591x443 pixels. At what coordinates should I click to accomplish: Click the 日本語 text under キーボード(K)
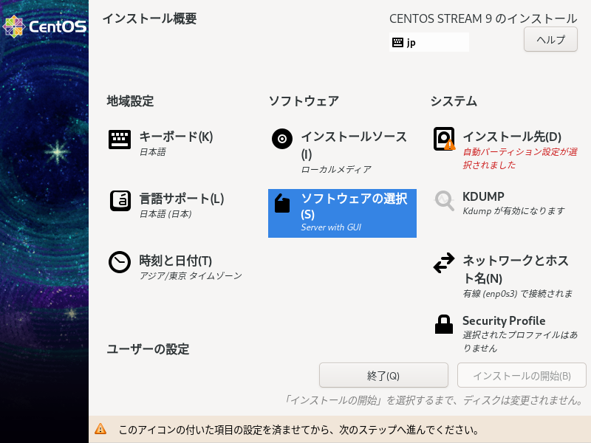(x=153, y=152)
